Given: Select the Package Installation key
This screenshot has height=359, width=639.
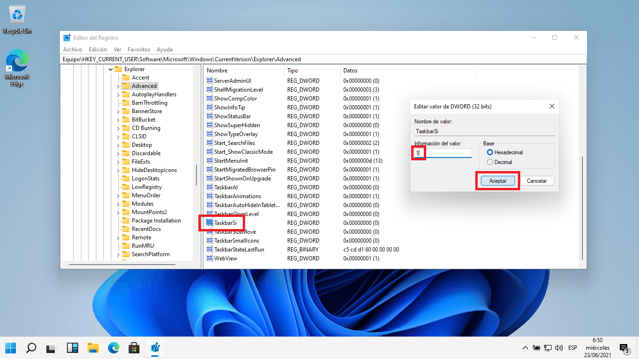Looking at the screenshot, I should (156, 221).
